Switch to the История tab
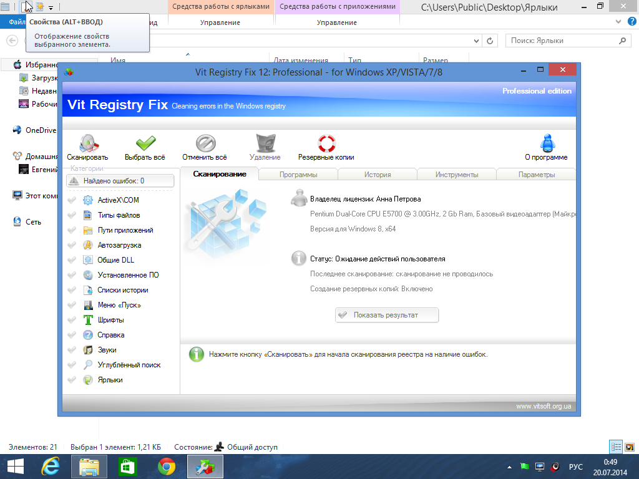 378,175
